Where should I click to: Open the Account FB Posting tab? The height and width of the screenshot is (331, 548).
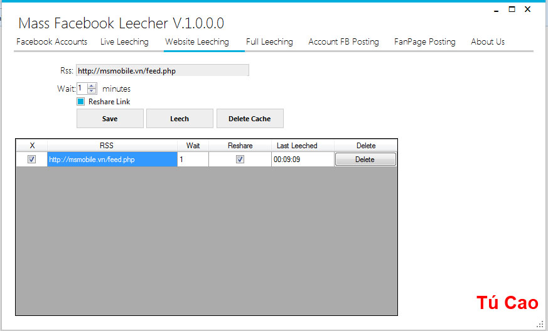pyautogui.click(x=343, y=41)
